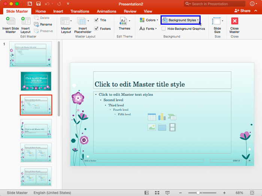Click the Insert Slide Master icon
Screen dimensions: 262x196
[10, 21]
